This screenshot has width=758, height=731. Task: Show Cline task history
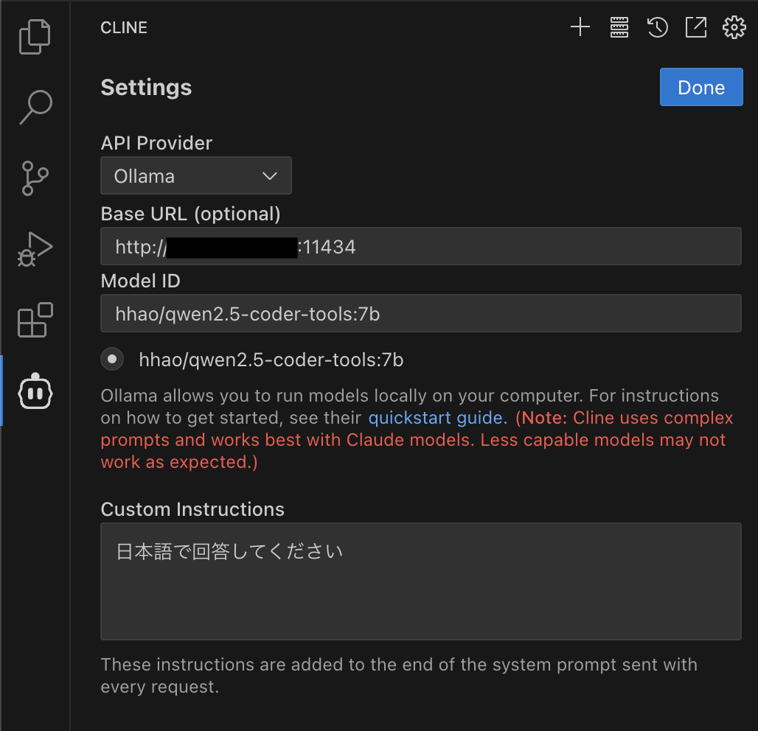pos(657,28)
